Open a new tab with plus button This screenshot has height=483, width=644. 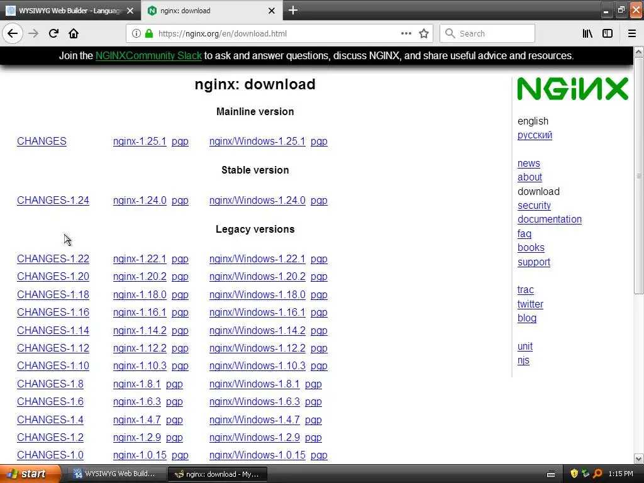click(293, 10)
